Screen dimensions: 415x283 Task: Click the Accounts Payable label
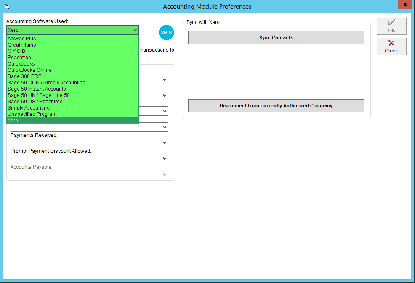click(x=32, y=167)
